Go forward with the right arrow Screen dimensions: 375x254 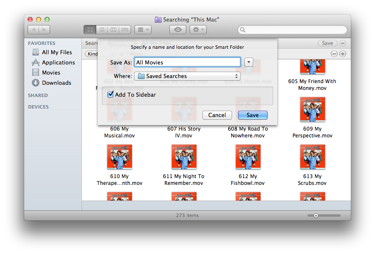tap(45, 30)
